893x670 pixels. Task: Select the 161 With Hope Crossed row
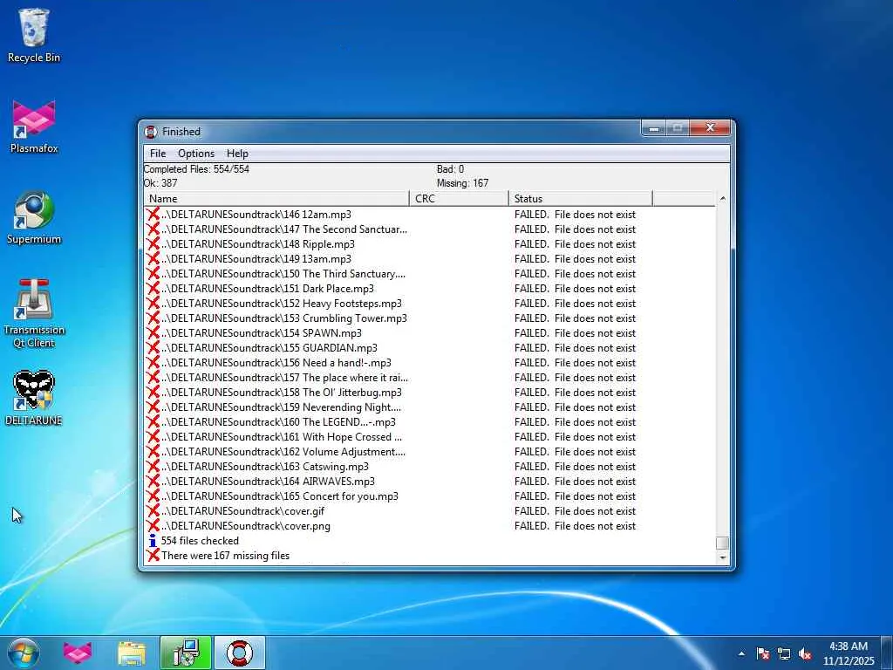pos(430,437)
